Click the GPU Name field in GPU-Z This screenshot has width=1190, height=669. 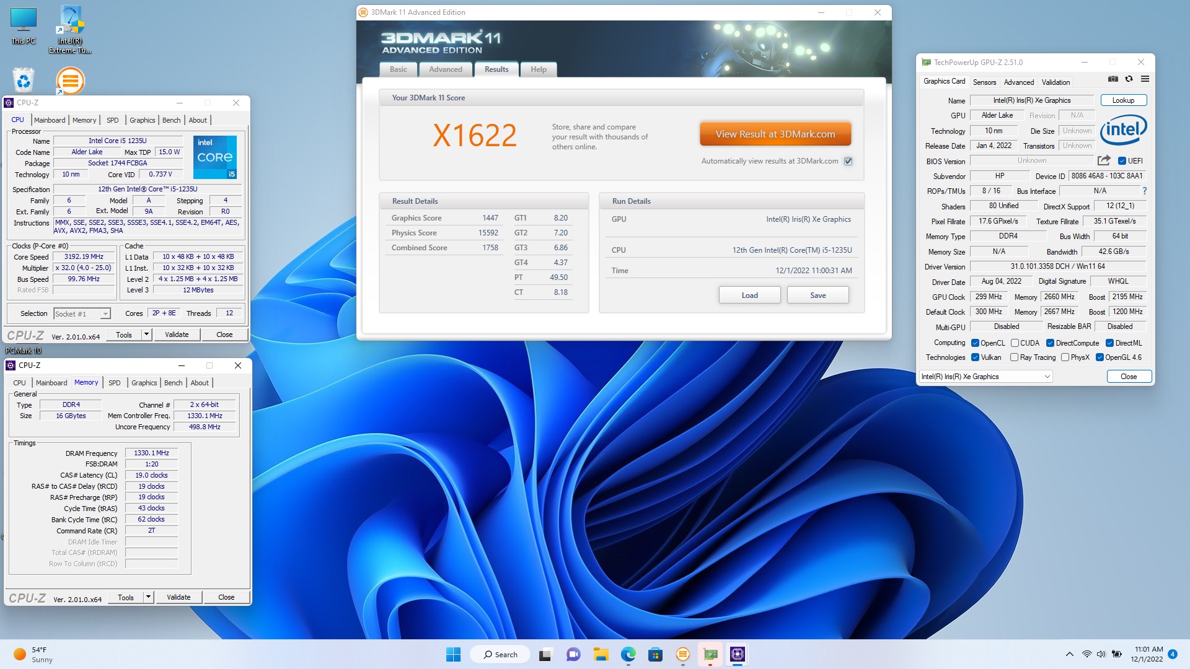1031,100
